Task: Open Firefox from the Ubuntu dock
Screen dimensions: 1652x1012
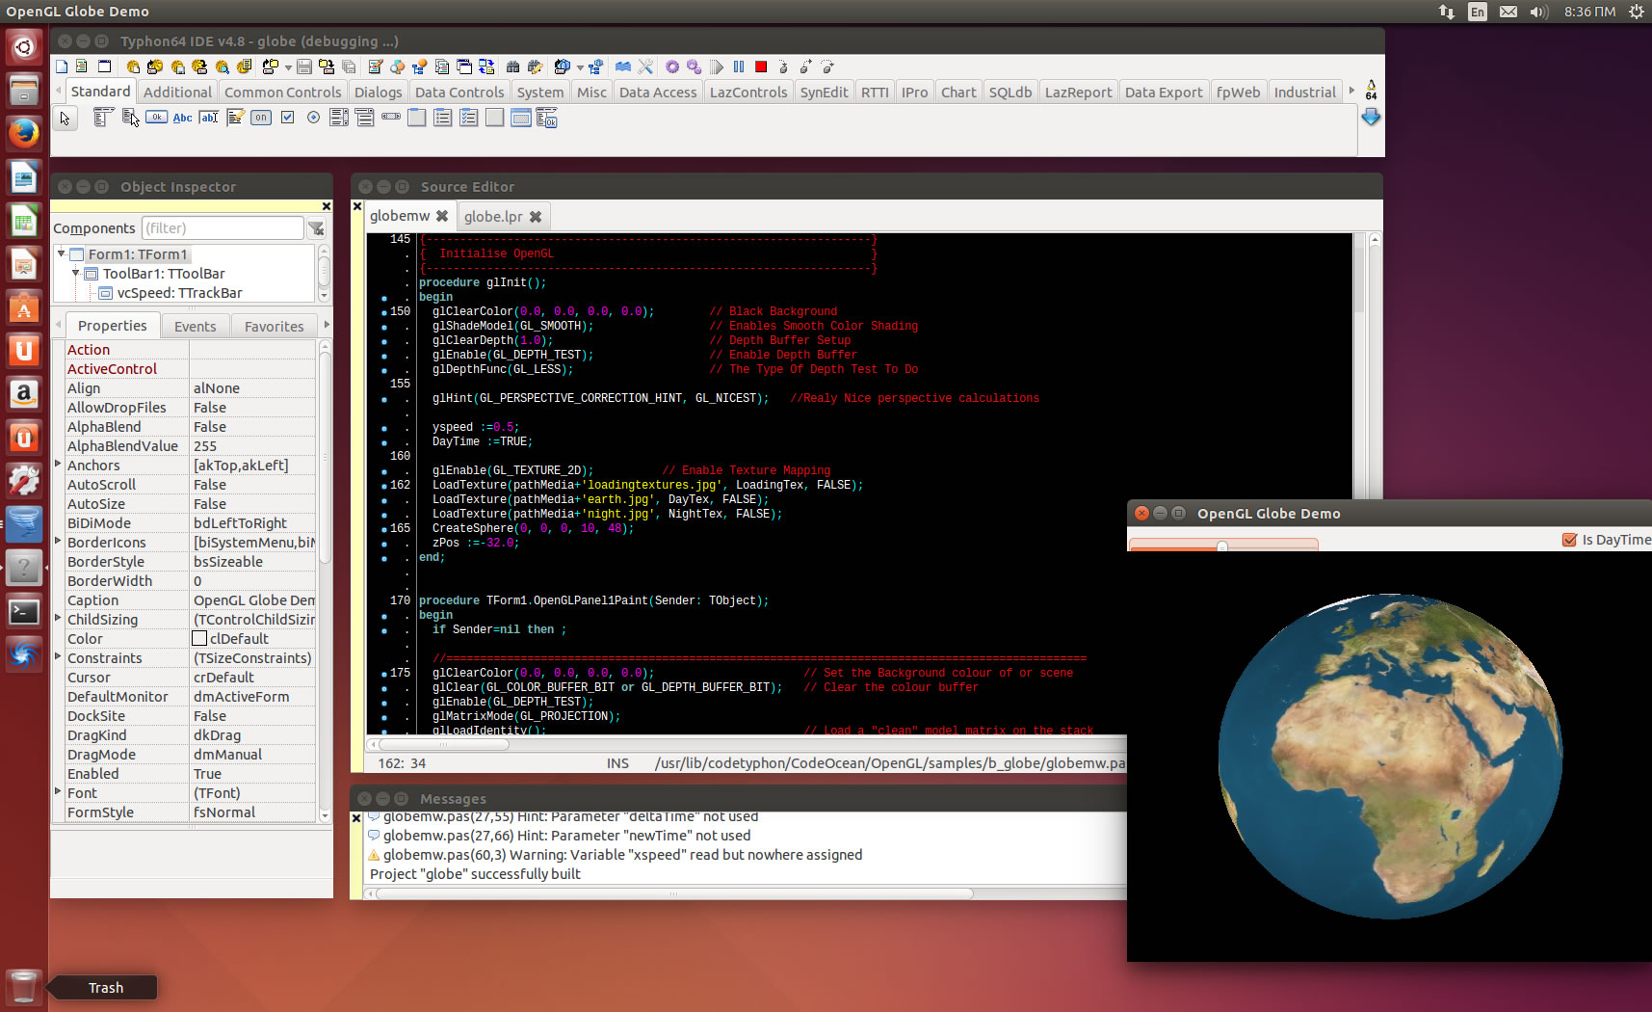Action: point(24,133)
